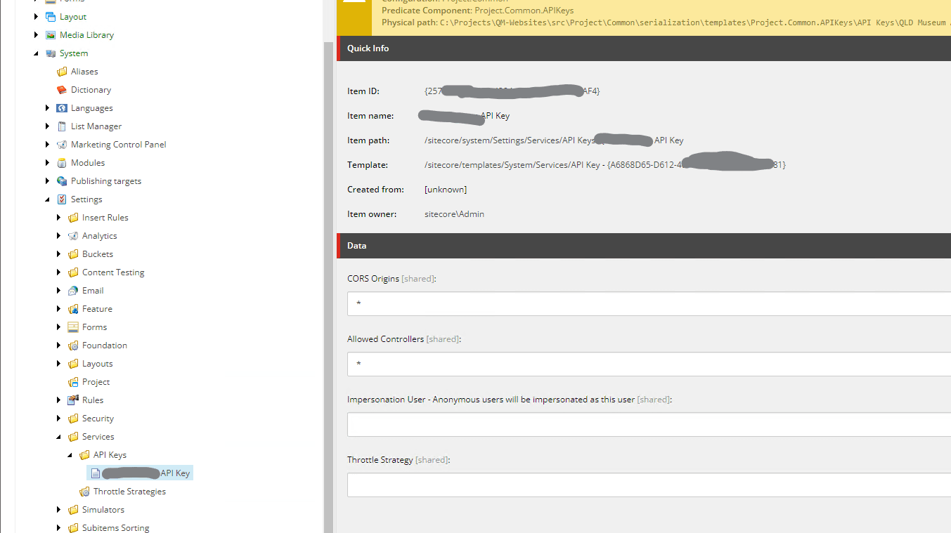Image resolution: width=951 pixels, height=533 pixels.
Task: Expand the Marketing Control Panel node
Action: 48,145
